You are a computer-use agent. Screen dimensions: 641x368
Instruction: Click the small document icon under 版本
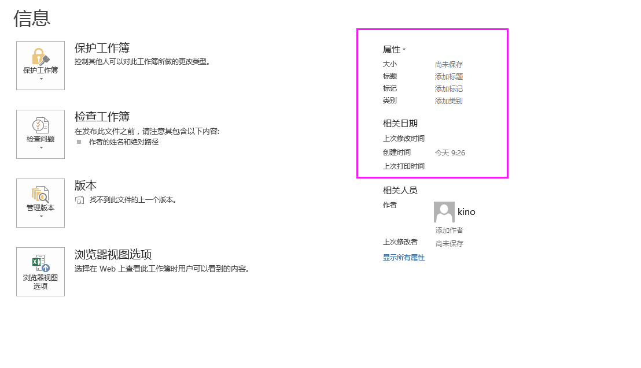click(x=80, y=200)
